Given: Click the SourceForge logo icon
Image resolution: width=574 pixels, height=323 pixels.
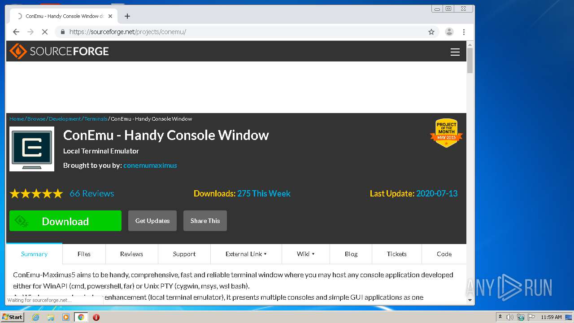Looking at the screenshot, I should click(18, 52).
